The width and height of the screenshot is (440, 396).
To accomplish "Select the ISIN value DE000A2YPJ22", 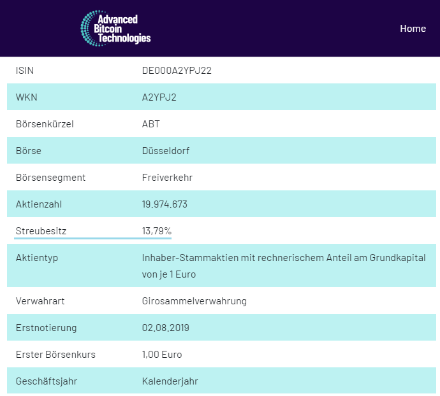I will (177, 71).
